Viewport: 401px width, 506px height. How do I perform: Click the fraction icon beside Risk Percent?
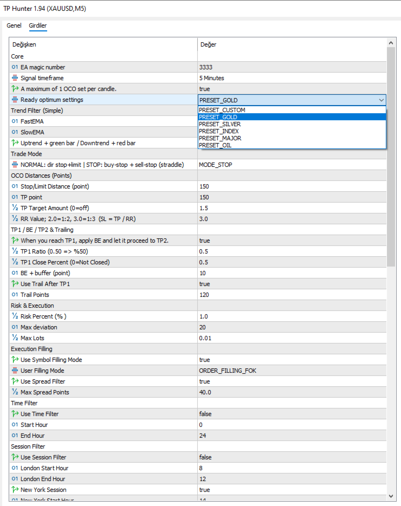tap(15, 316)
